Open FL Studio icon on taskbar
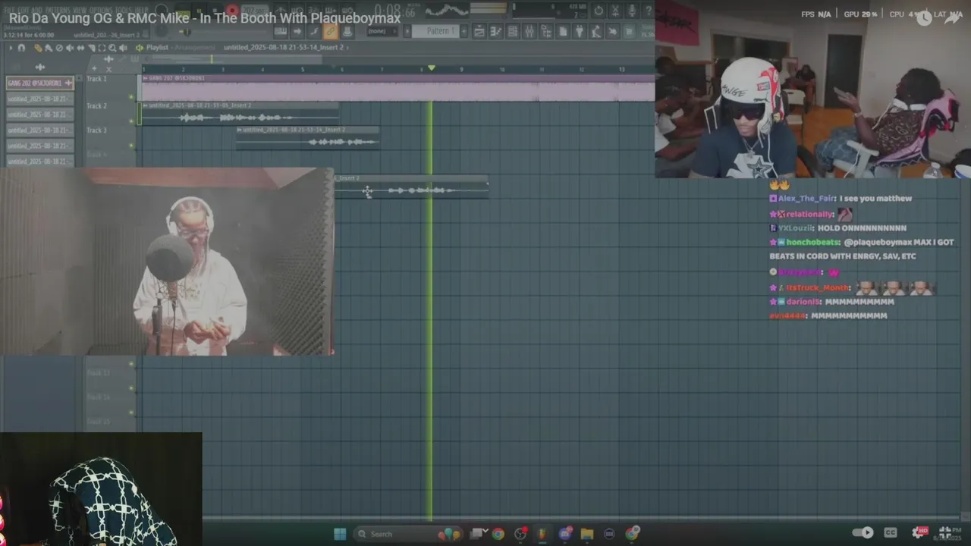The image size is (971, 546). pyautogui.click(x=542, y=534)
